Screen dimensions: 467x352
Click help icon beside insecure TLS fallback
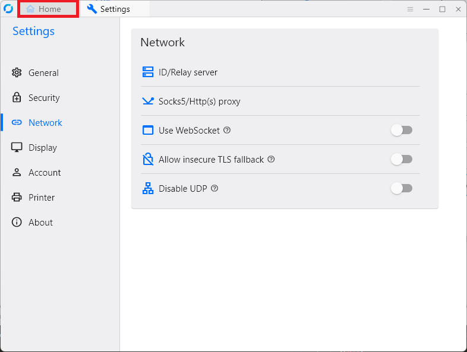271,159
